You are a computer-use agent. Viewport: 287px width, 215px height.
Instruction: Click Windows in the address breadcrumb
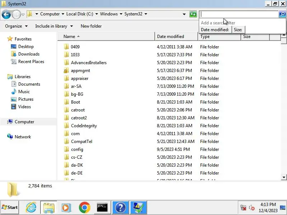pyautogui.click(x=109, y=14)
